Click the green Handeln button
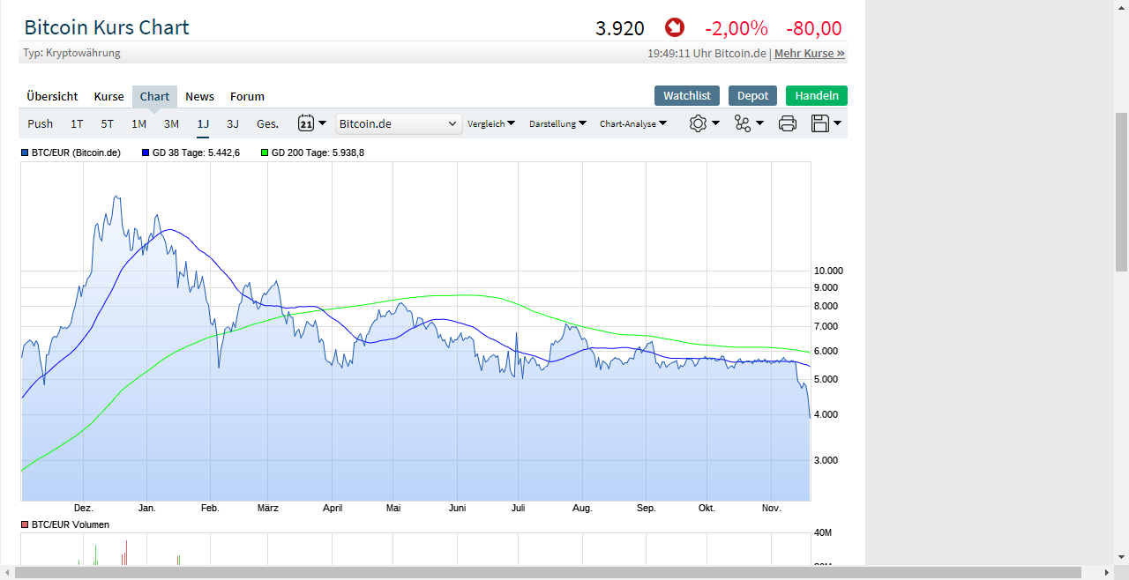The height and width of the screenshot is (580, 1129). (x=816, y=95)
